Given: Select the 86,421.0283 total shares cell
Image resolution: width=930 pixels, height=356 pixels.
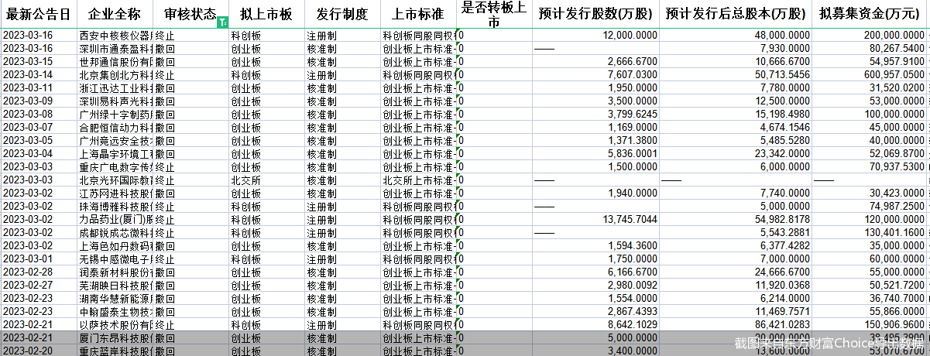Looking at the screenshot, I should click(735, 325).
